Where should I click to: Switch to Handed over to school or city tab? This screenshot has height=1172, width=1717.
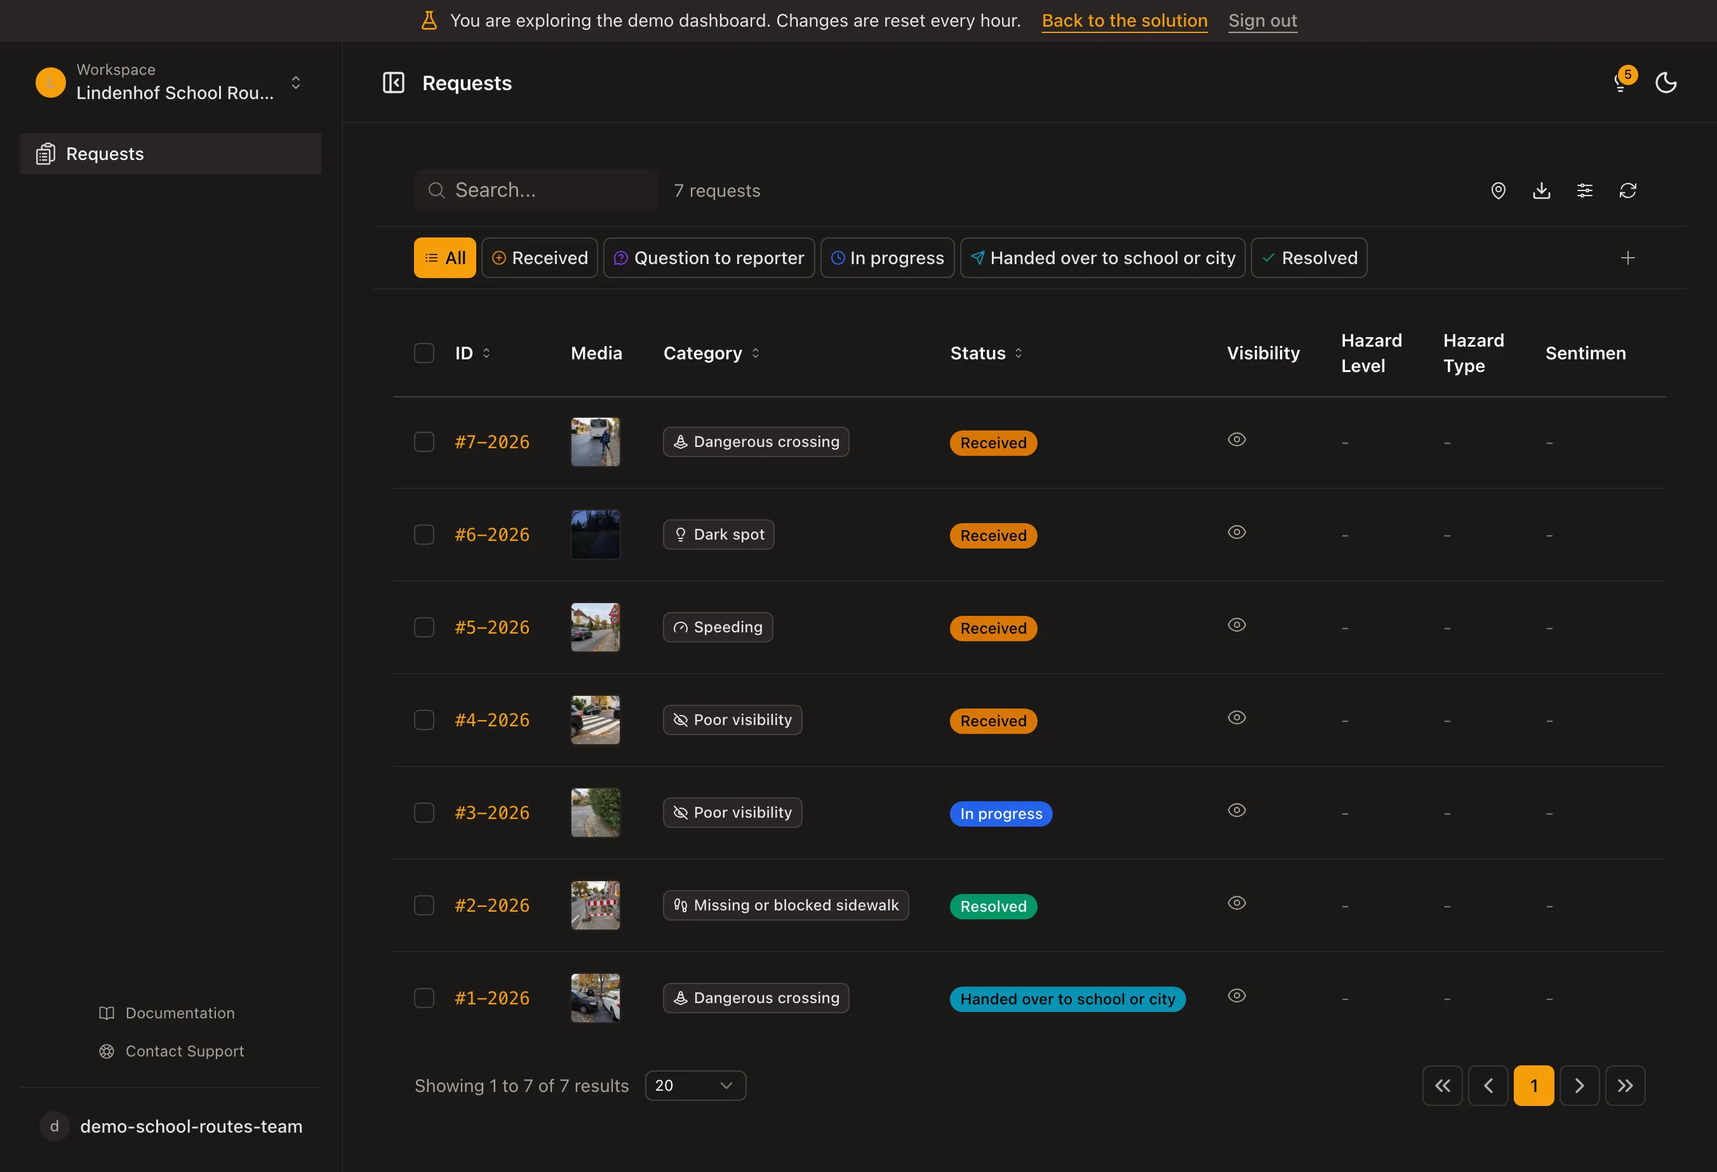coord(1102,258)
